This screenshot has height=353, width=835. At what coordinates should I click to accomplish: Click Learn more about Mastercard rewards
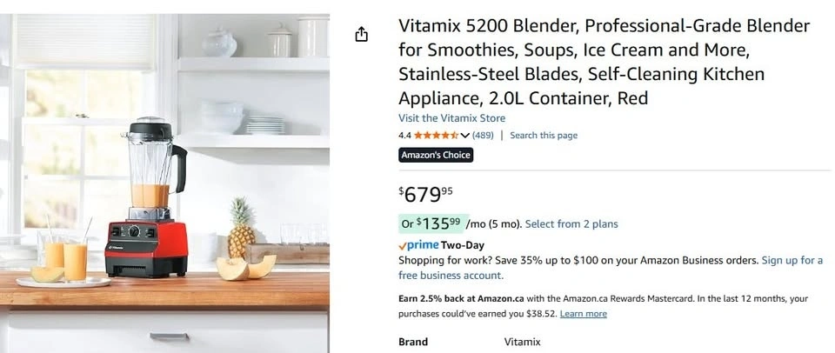pos(584,314)
